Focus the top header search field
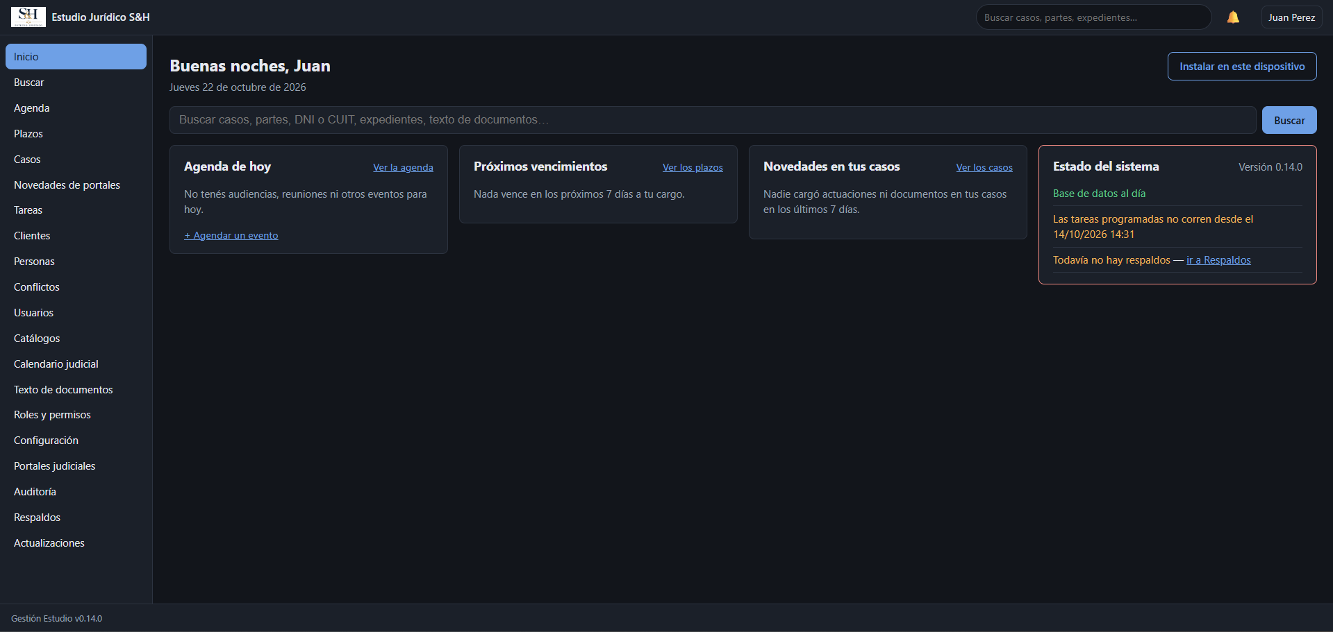The width and height of the screenshot is (1333, 632). 1093,17
